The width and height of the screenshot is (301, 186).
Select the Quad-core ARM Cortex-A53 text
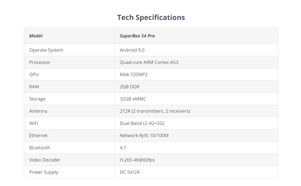coord(149,62)
